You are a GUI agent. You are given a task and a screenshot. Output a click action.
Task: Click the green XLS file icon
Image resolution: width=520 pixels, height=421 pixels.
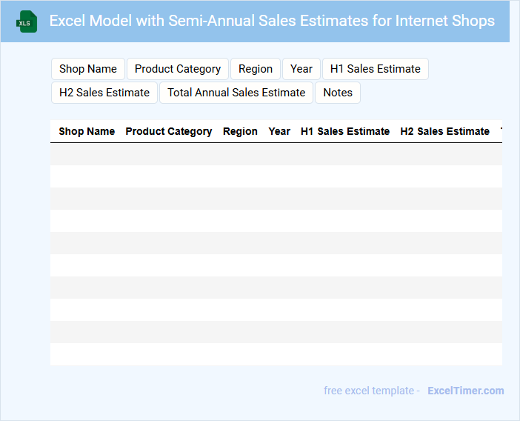tap(27, 21)
